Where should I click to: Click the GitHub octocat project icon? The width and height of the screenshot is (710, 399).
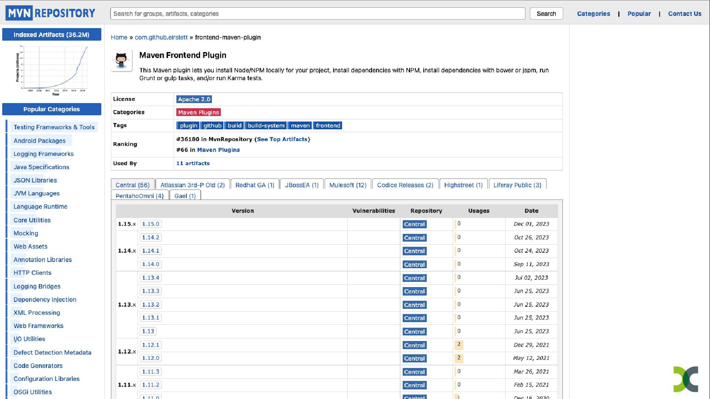(121, 61)
